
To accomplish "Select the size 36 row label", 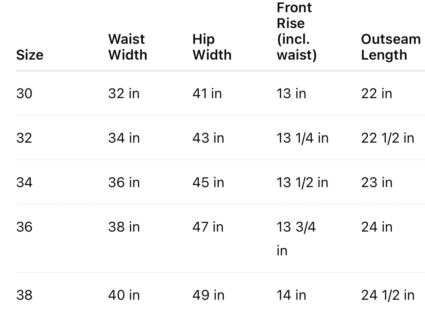I will point(24,227).
